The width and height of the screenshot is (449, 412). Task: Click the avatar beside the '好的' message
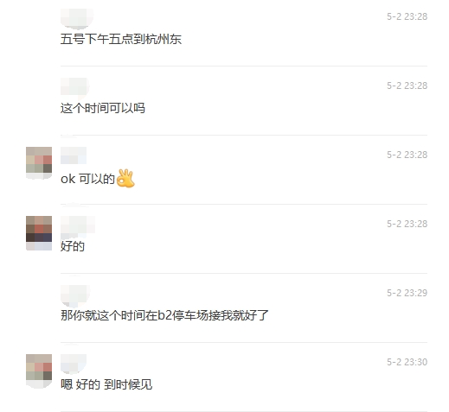pos(39,233)
